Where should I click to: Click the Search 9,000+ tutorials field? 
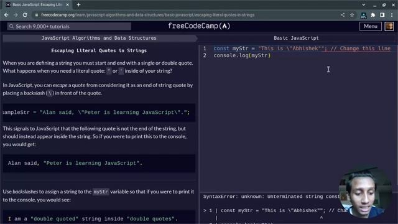(69, 26)
